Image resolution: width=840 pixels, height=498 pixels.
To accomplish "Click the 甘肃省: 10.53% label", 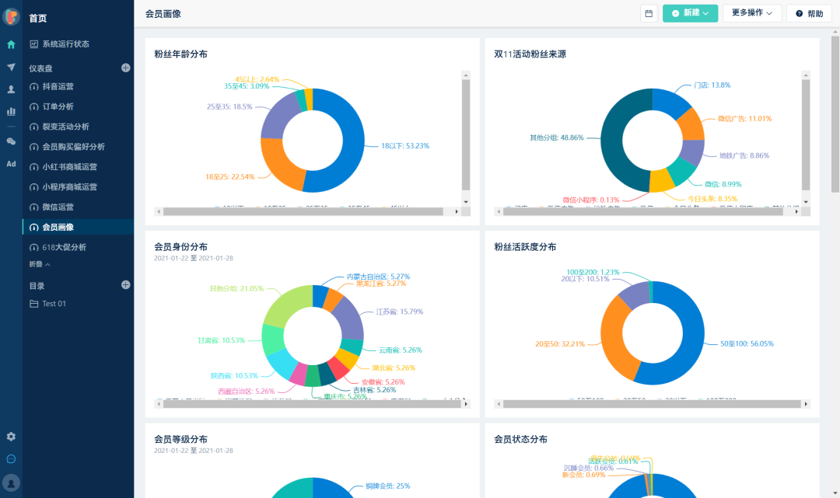I will click(x=221, y=340).
